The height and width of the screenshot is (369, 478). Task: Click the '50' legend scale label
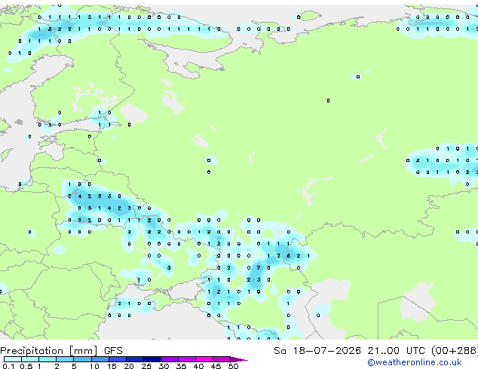tap(233, 366)
